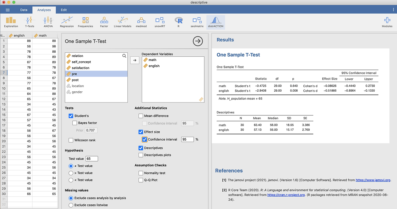Open the seolmatrix module menu

coord(197,22)
